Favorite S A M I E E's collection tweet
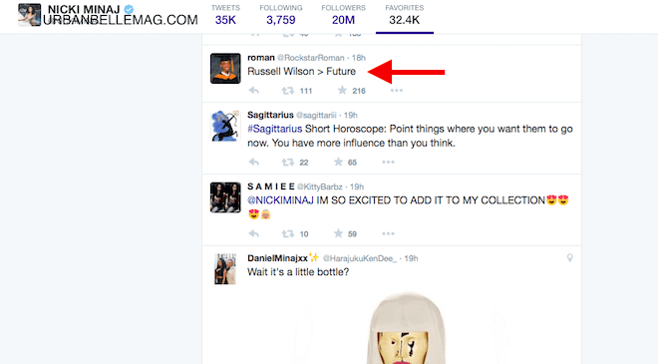 (x=338, y=233)
